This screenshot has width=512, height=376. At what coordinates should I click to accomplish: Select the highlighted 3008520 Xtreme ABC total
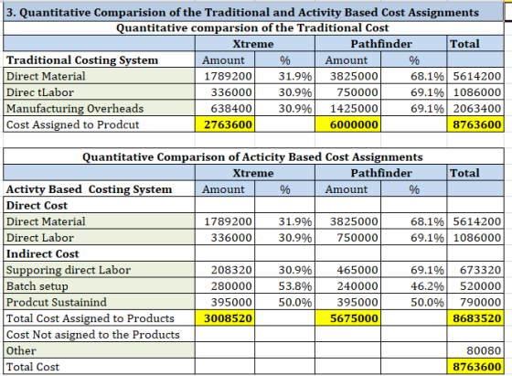point(225,318)
